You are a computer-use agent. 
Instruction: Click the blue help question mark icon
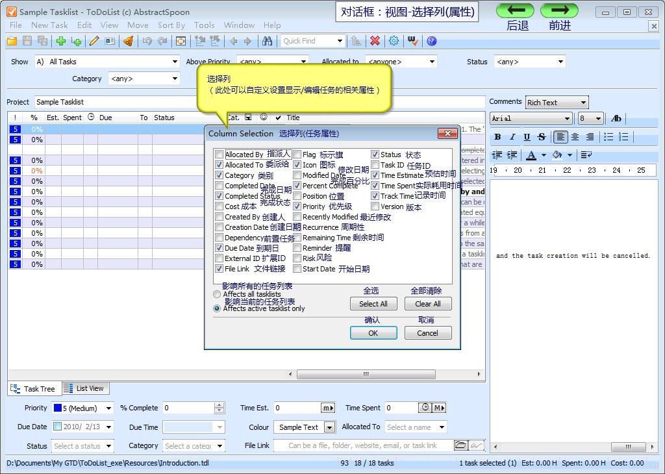tap(431, 41)
